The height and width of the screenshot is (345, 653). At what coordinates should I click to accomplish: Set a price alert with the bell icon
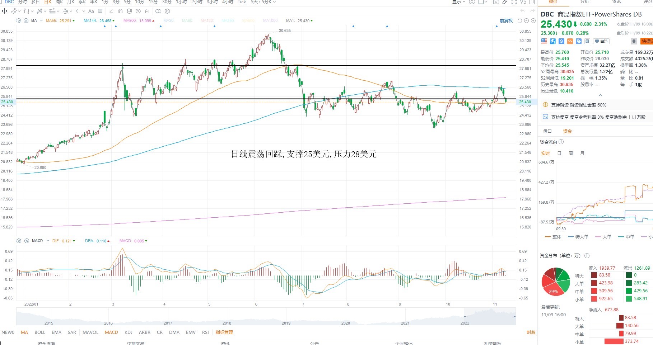point(634,41)
